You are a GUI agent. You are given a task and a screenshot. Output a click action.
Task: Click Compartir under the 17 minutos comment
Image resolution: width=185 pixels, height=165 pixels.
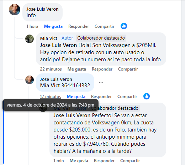127,97
